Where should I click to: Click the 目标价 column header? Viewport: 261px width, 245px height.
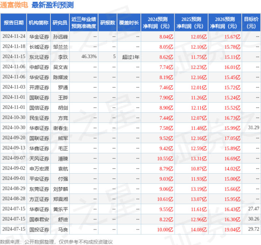(x=251, y=22)
